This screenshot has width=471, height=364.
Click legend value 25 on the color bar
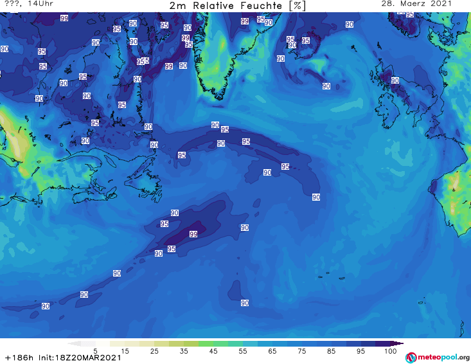[x=154, y=351]
